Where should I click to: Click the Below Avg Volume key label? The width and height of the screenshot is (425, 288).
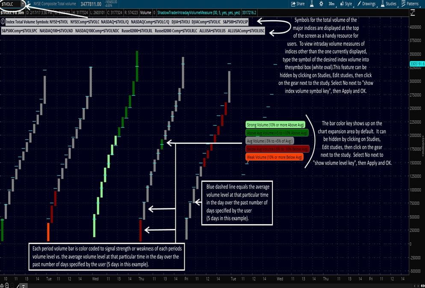tap(277, 149)
